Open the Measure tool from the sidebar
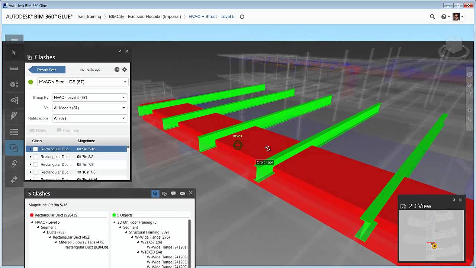 pos(14,68)
